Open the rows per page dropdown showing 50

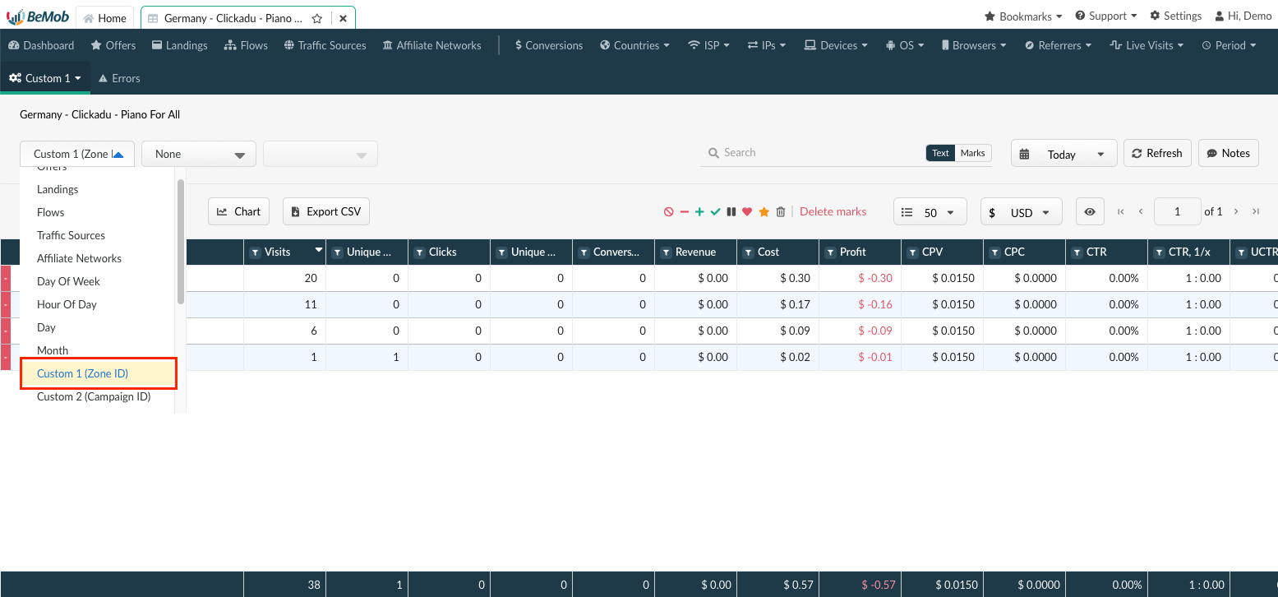pyautogui.click(x=930, y=212)
